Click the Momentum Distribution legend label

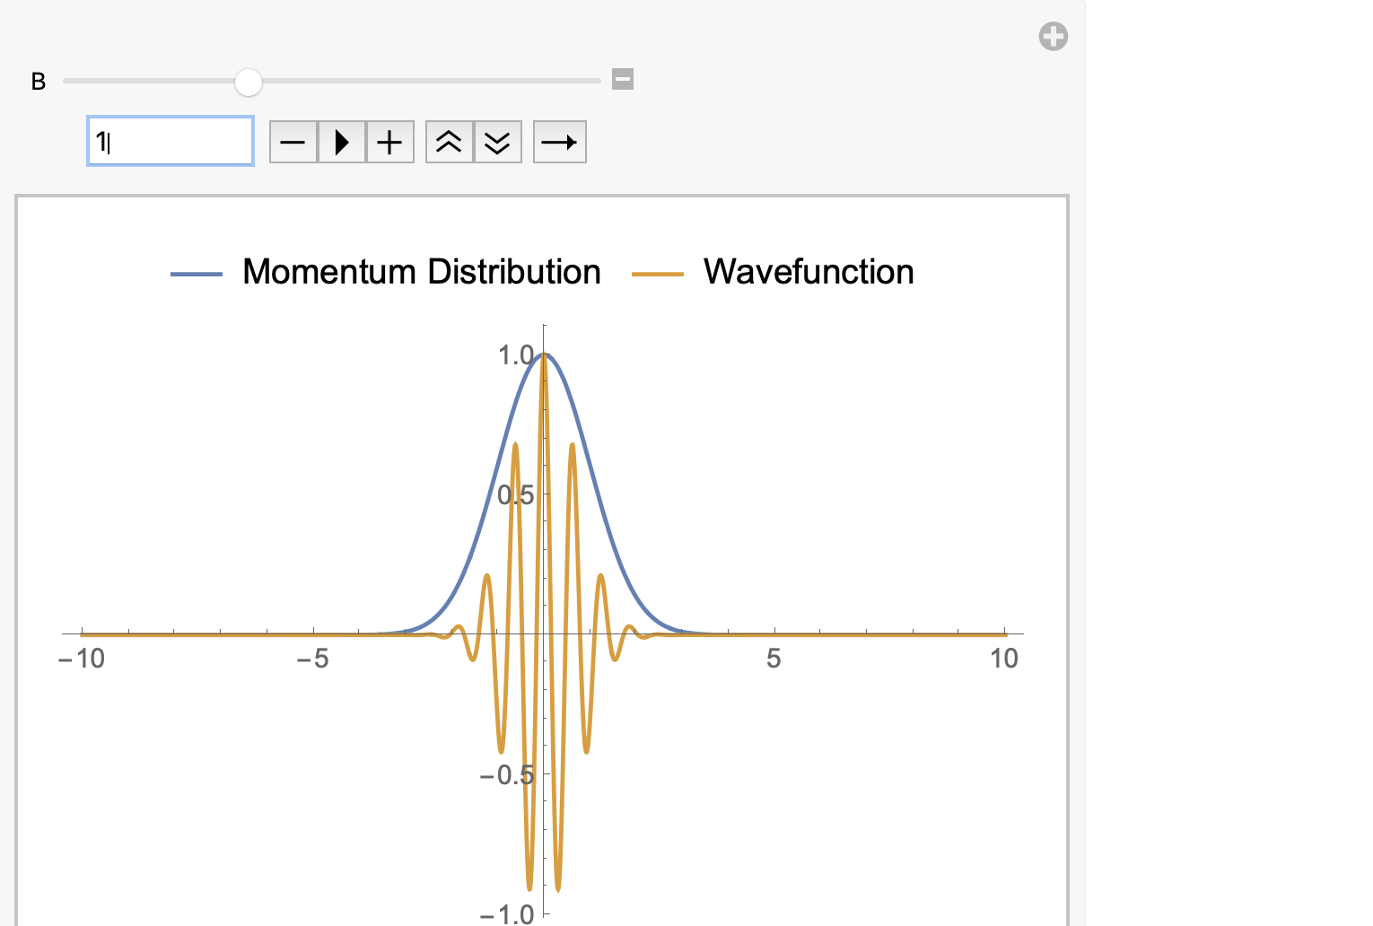tap(421, 272)
